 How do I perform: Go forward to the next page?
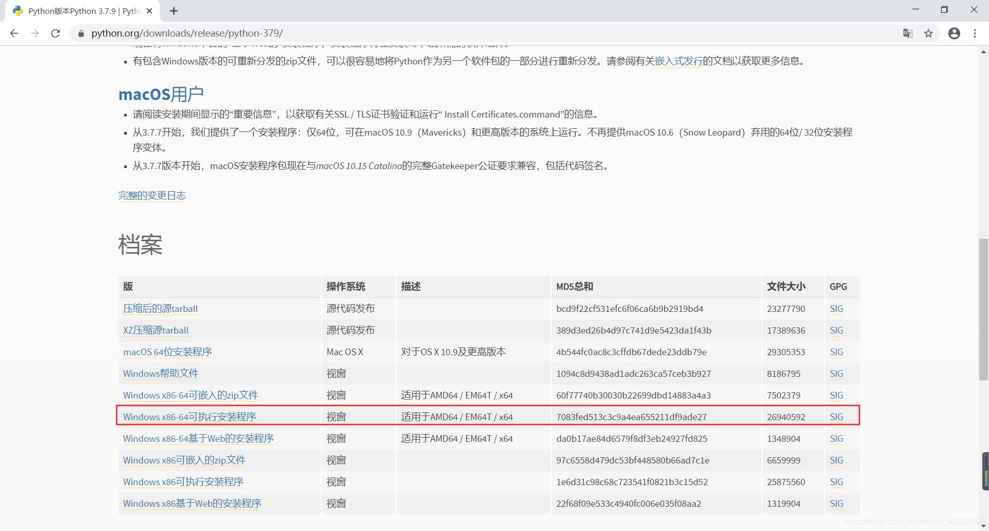(35, 34)
